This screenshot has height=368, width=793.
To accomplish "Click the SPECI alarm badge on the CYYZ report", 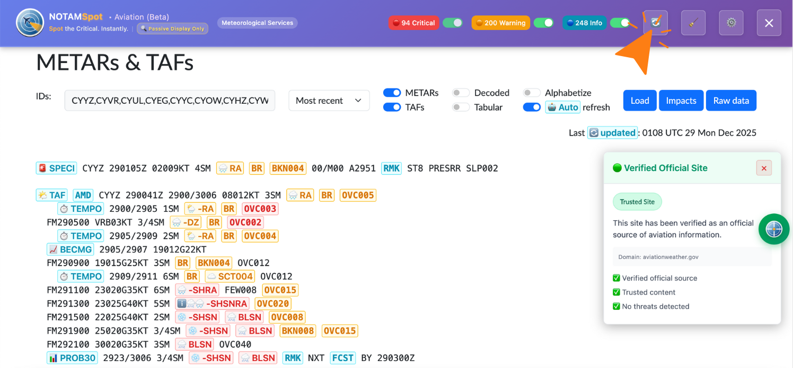I will click(56, 168).
